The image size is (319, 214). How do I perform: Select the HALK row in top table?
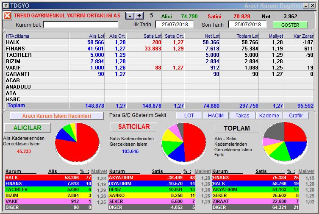[159, 42]
